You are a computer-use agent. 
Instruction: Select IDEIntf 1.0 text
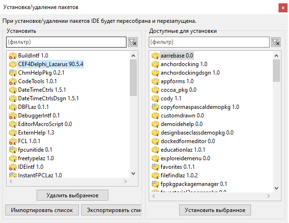(30, 167)
